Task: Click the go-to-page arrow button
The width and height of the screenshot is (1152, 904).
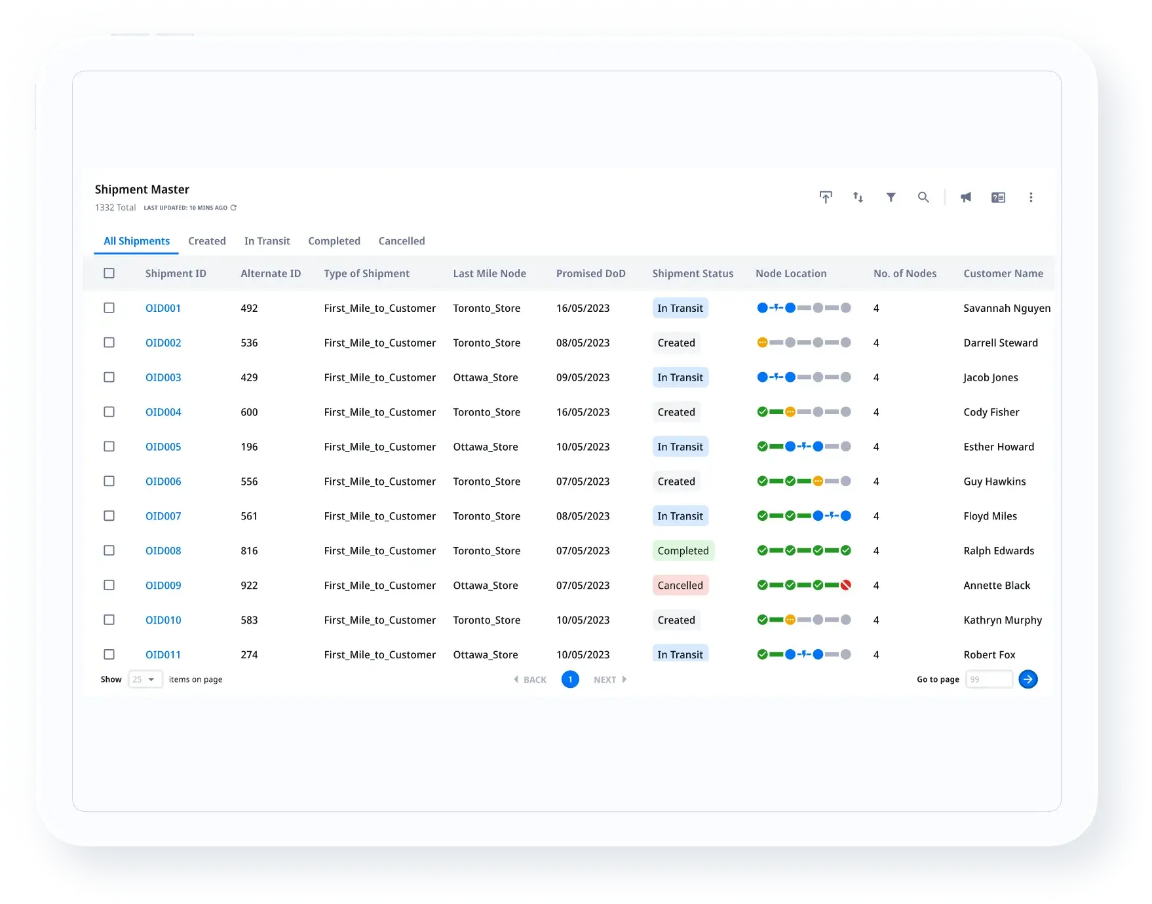Action: 1027,679
